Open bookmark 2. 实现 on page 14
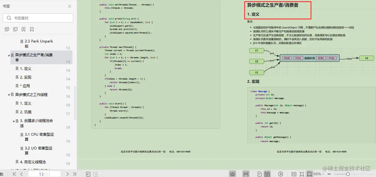 tap(26, 77)
